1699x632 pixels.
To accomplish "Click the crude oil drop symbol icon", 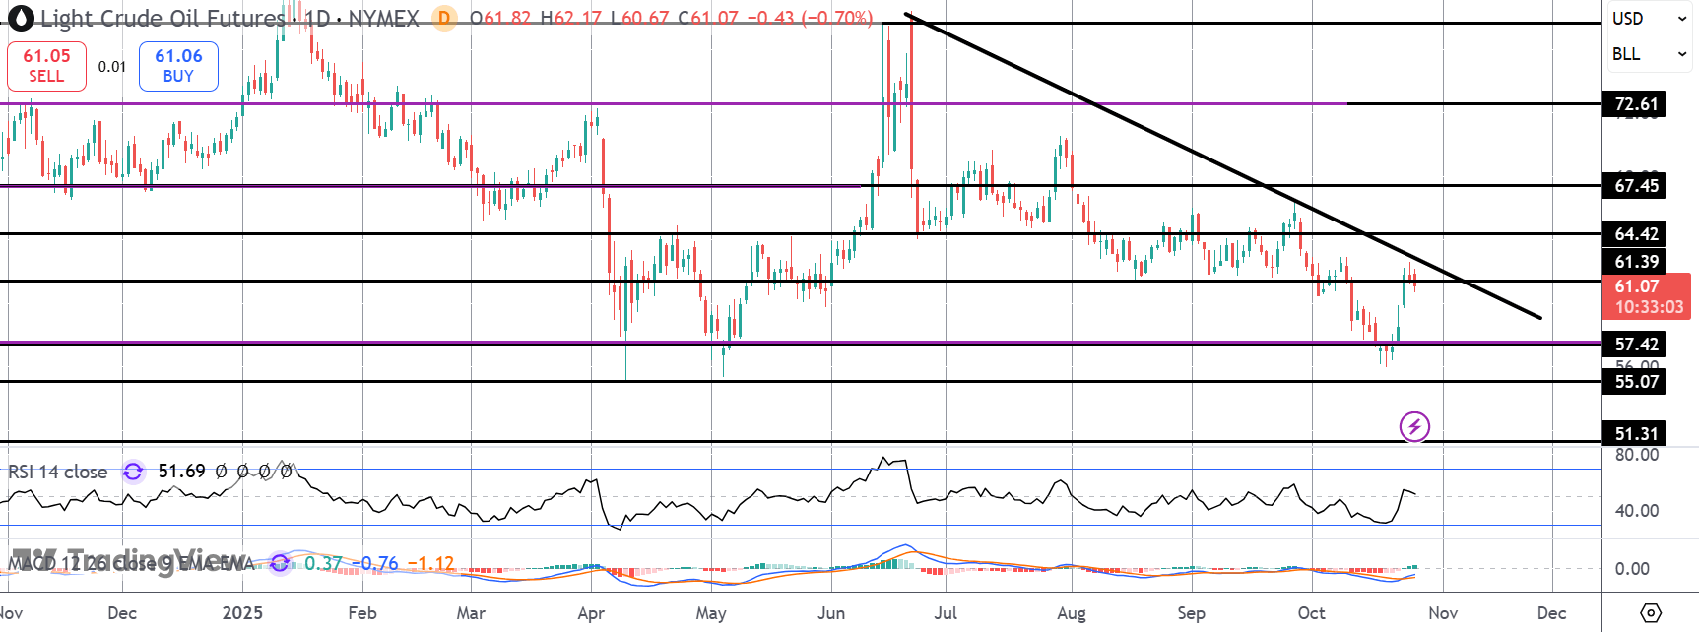I will point(21,18).
